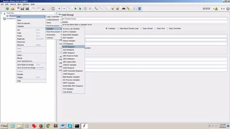The image size is (230, 129).
Task: Select WorkBench in the tree
Action: (11, 19)
